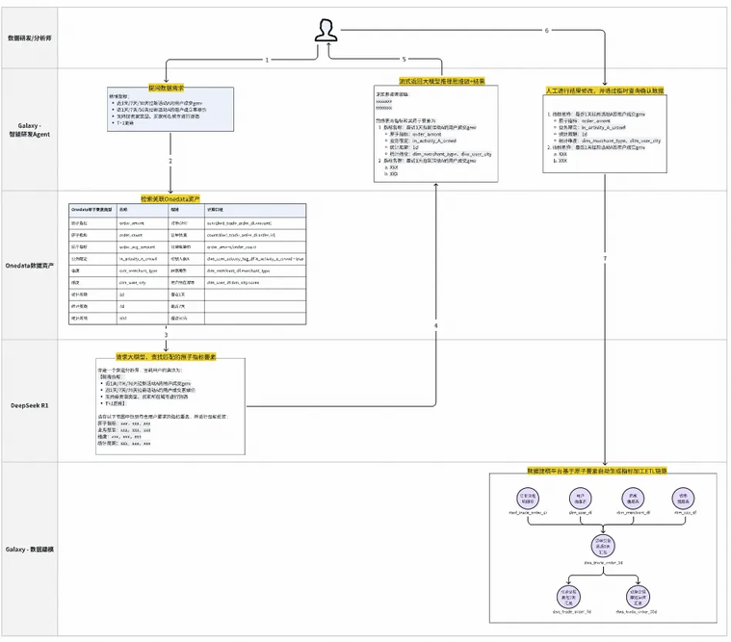Screen dimensions: 731x642
Task: Click the order_amount/order_count formula cell
Action: click(255, 247)
